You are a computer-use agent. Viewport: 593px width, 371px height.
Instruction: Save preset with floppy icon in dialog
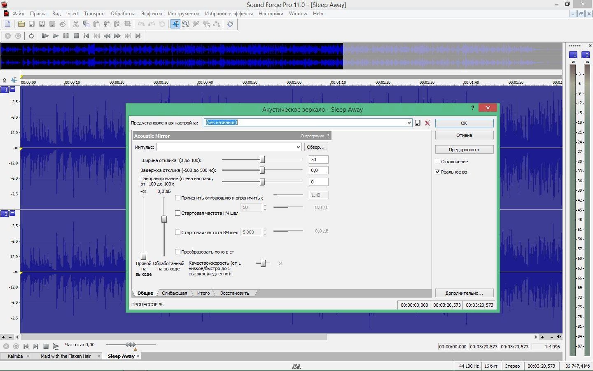tap(418, 123)
